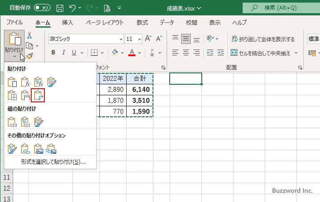Increase font size with larger A icon

pos(148,38)
